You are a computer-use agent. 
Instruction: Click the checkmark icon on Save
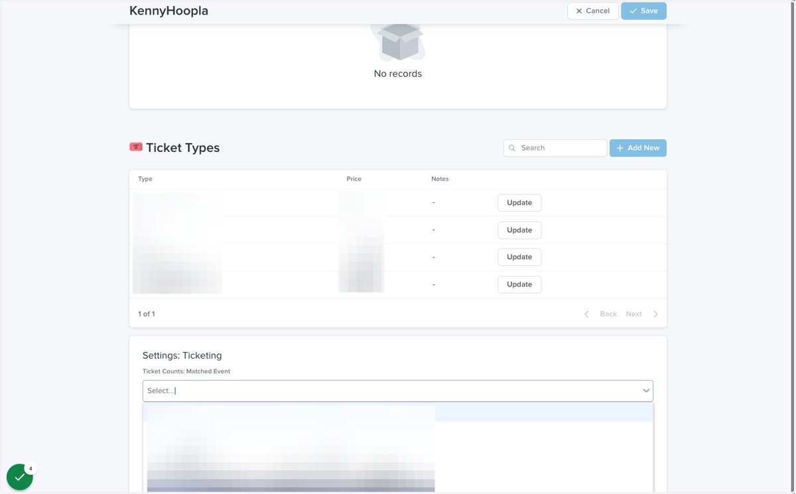pos(633,11)
